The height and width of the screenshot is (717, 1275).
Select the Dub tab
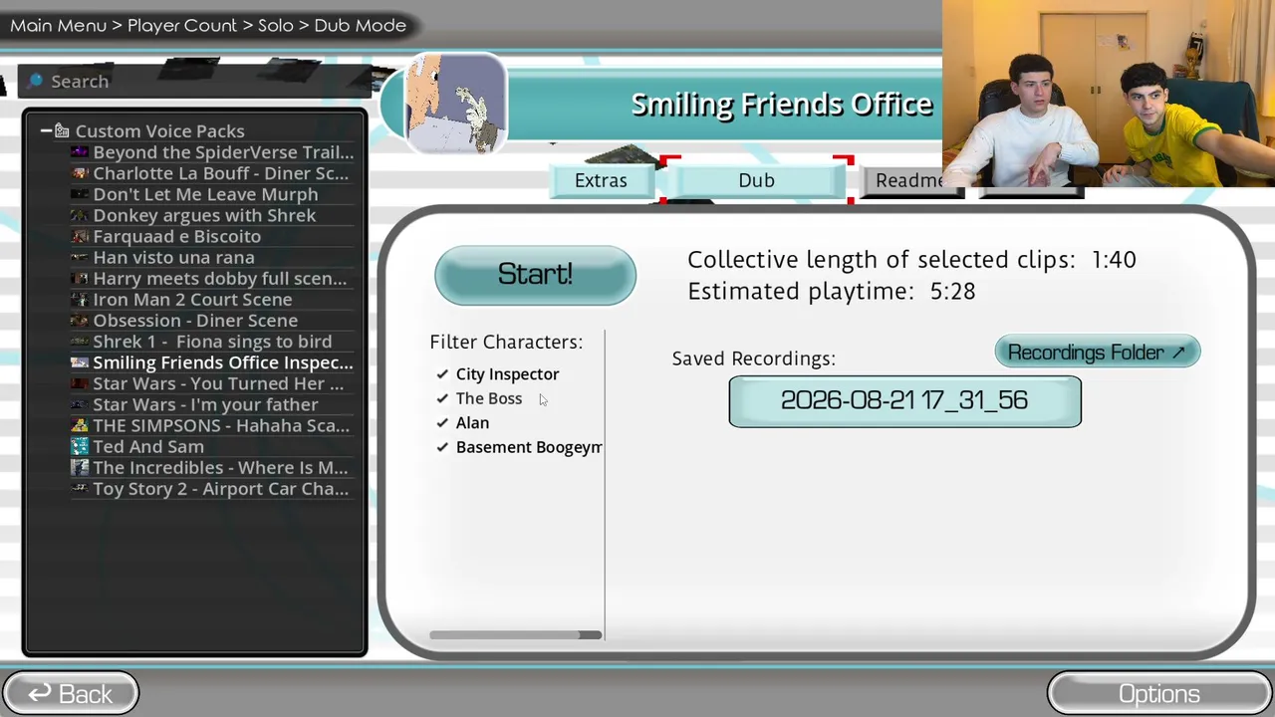756,180
